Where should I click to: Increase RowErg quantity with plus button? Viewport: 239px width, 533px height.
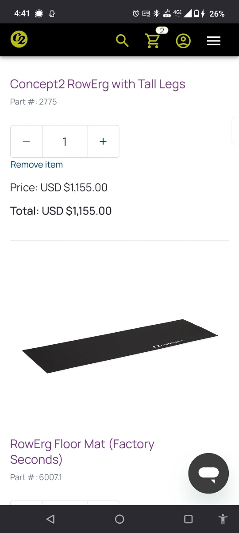(103, 141)
